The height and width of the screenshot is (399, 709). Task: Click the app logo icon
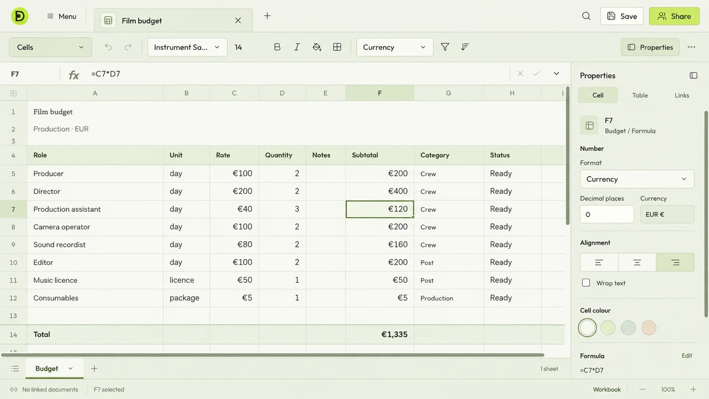point(20,17)
